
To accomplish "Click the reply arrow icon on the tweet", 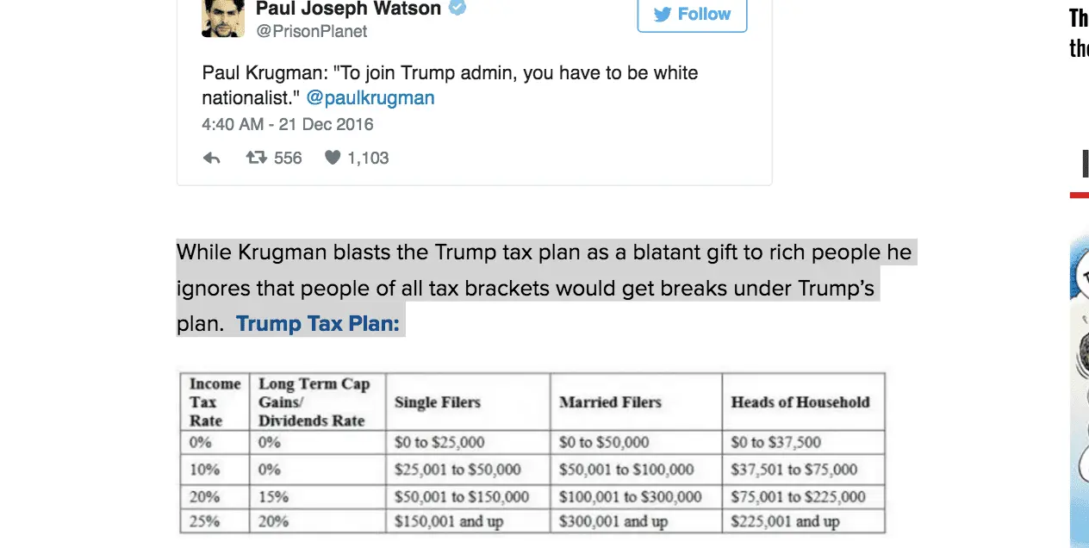I will 212,158.
